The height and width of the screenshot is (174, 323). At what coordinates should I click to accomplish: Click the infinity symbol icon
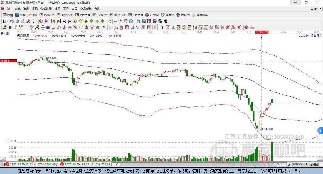252,28
